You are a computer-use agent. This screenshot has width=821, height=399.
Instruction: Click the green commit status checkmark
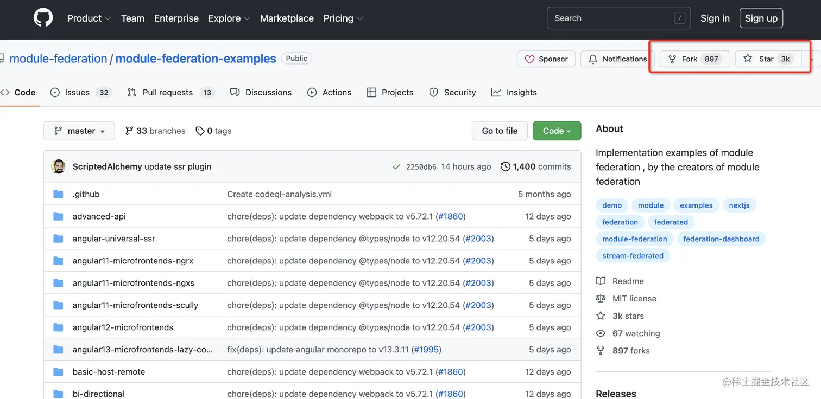[397, 167]
